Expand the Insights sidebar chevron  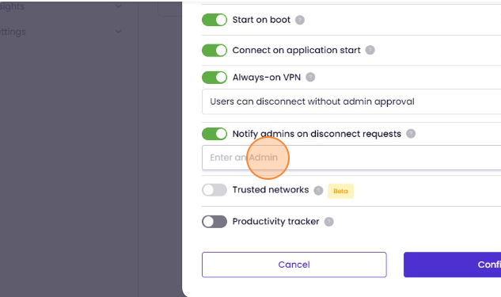pyautogui.click(x=119, y=6)
